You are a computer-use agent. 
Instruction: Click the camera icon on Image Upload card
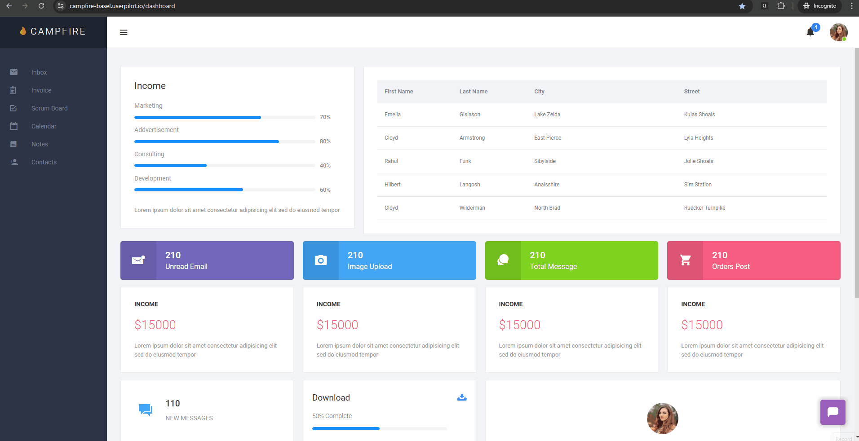click(x=320, y=260)
